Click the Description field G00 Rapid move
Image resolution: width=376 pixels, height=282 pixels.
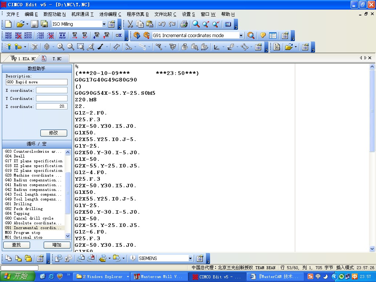point(36,82)
